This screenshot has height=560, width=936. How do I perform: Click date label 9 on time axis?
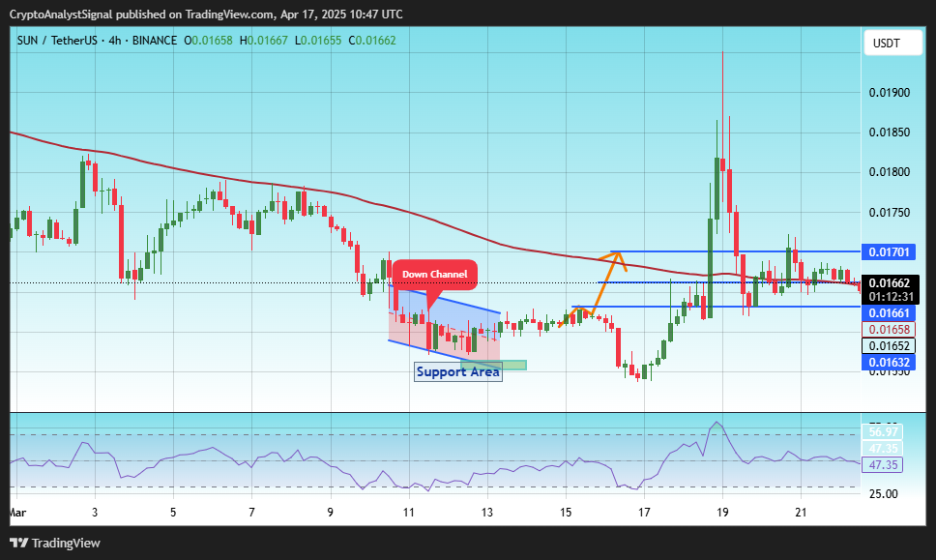[x=330, y=513]
